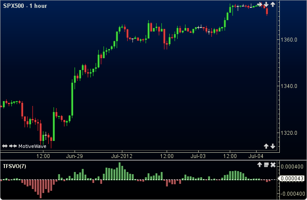Click the 1340.0 price axis label
The width and height of the screenshot is (307, 200).
(289, 86)
